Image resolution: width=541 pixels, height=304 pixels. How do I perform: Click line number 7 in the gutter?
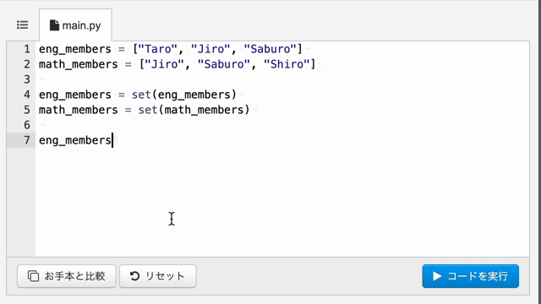27,140
